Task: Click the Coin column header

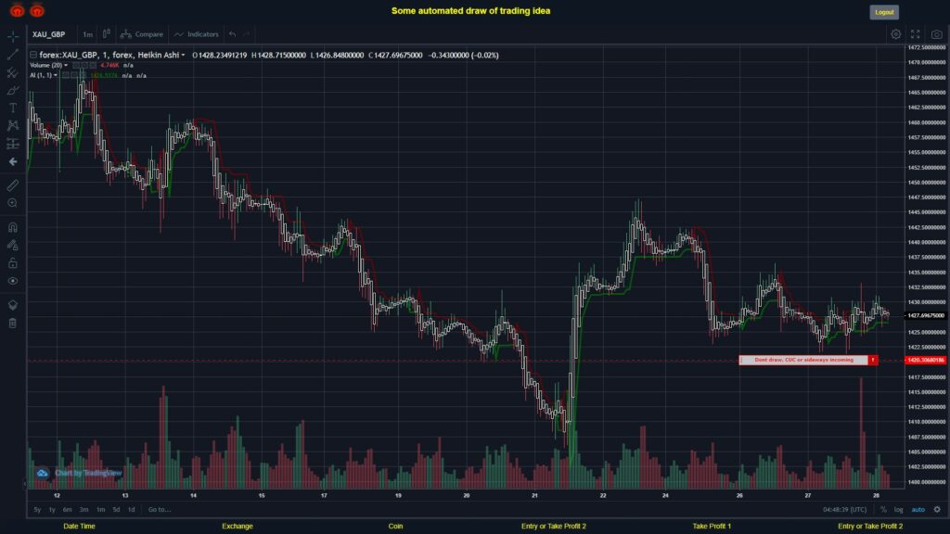Action: 395,527
